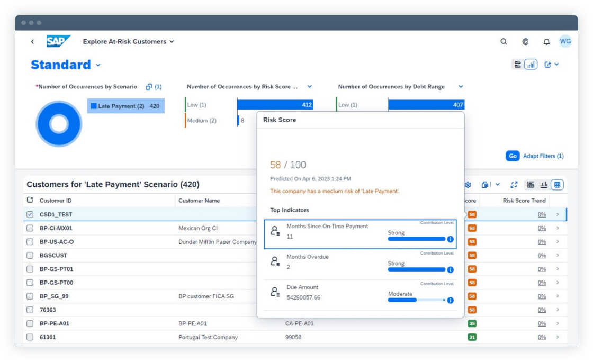Uncheck the CSD1_TEST row checkbox
Screen dimensions: 593x362
[x=30, y=215]
